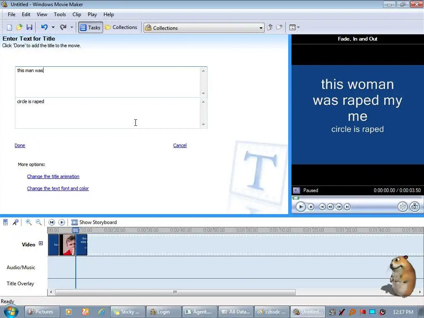Click the Cancel link

coord(180,145)
